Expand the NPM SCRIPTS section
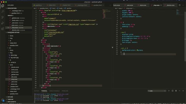186x104 pixels. click(x=12, y=102)
